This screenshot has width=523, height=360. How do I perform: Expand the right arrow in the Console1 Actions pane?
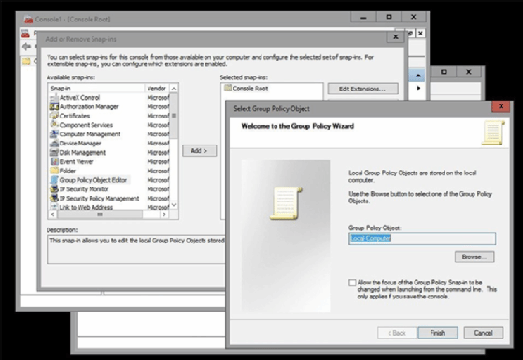pyautogui.click(x=418, y=88)
